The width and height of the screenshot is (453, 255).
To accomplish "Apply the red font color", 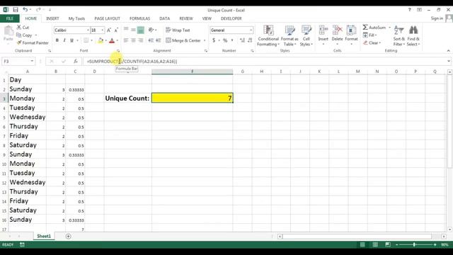I will pos(112,40).
